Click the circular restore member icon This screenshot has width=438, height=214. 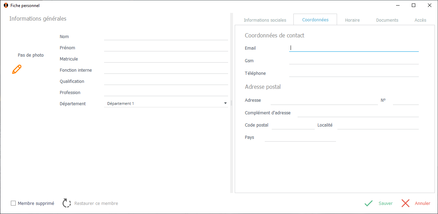(x=67, y=203)
